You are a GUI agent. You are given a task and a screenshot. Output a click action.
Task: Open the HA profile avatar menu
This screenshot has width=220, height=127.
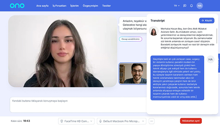[200, 6]
